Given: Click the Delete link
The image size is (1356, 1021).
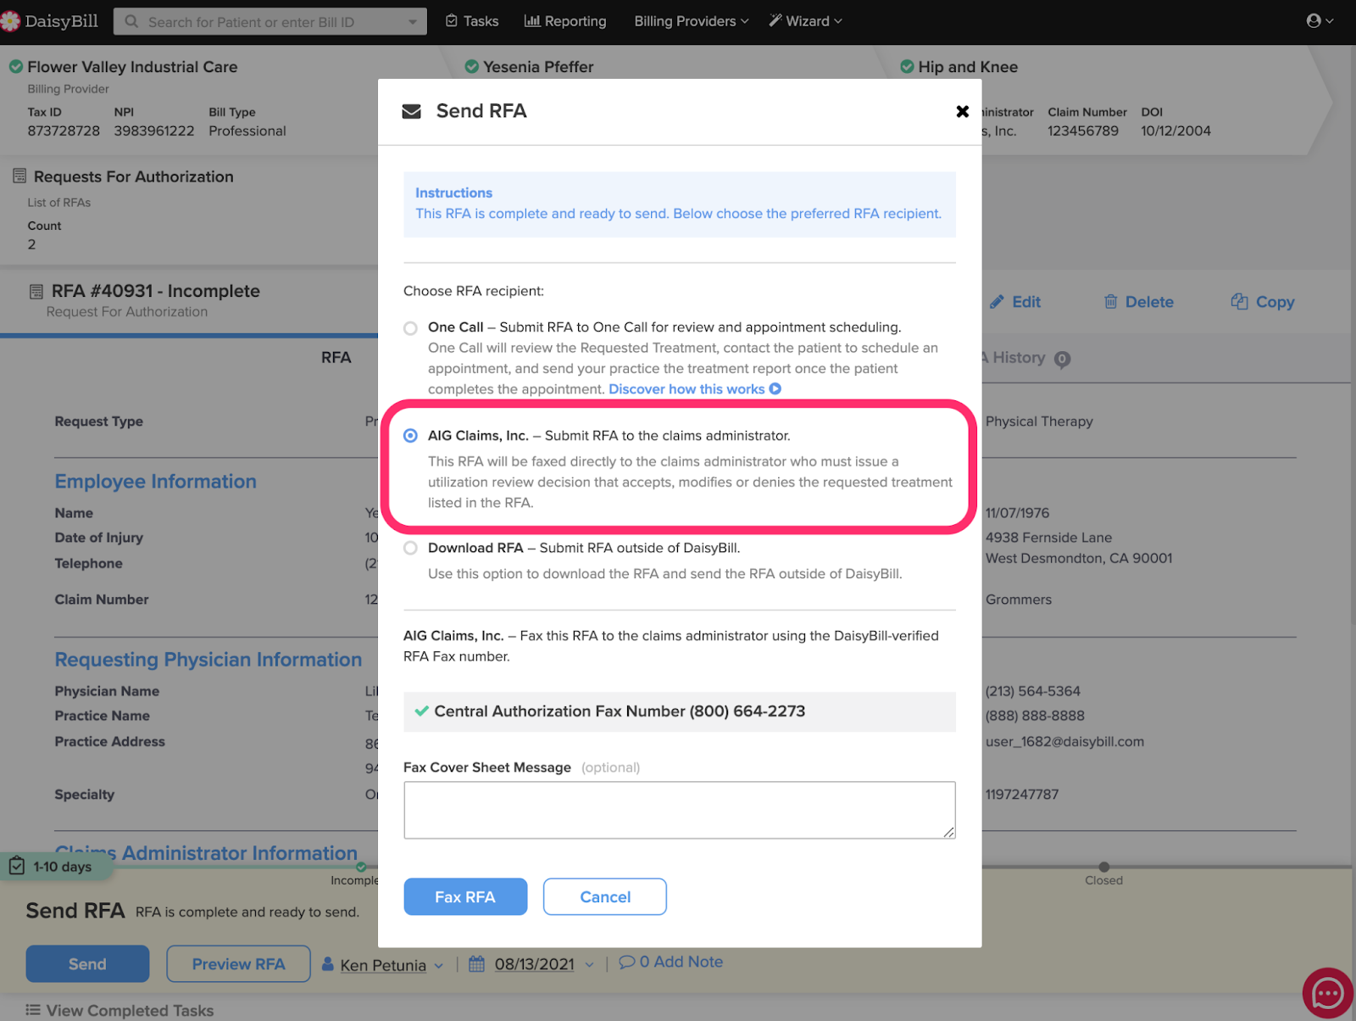Looking at the screenshot, I should pos(1139,302).
